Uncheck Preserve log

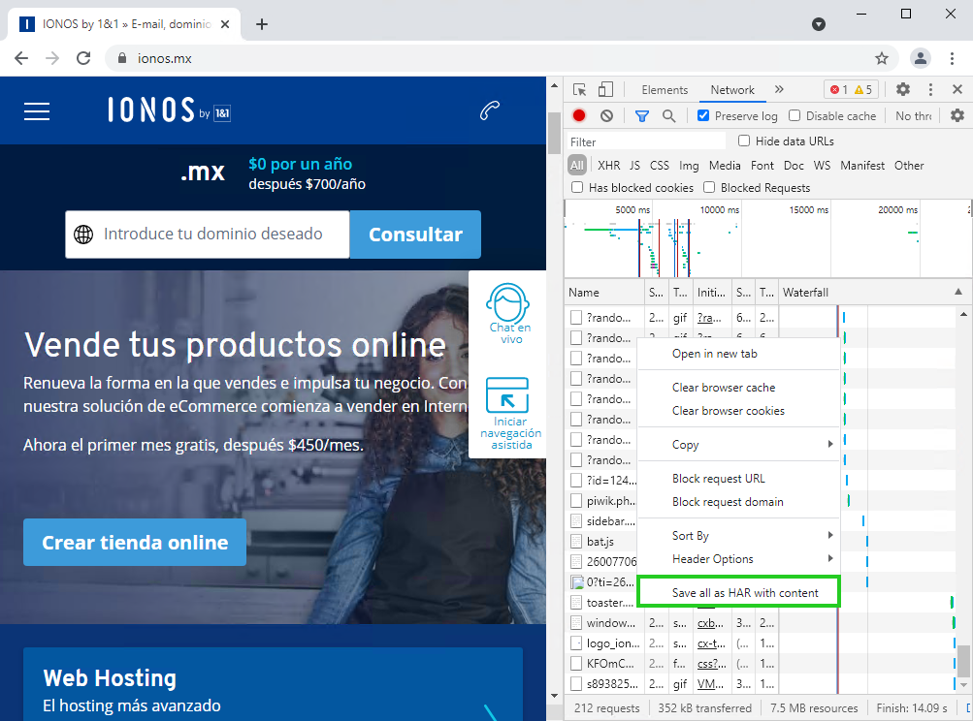[x=703, y=116]
